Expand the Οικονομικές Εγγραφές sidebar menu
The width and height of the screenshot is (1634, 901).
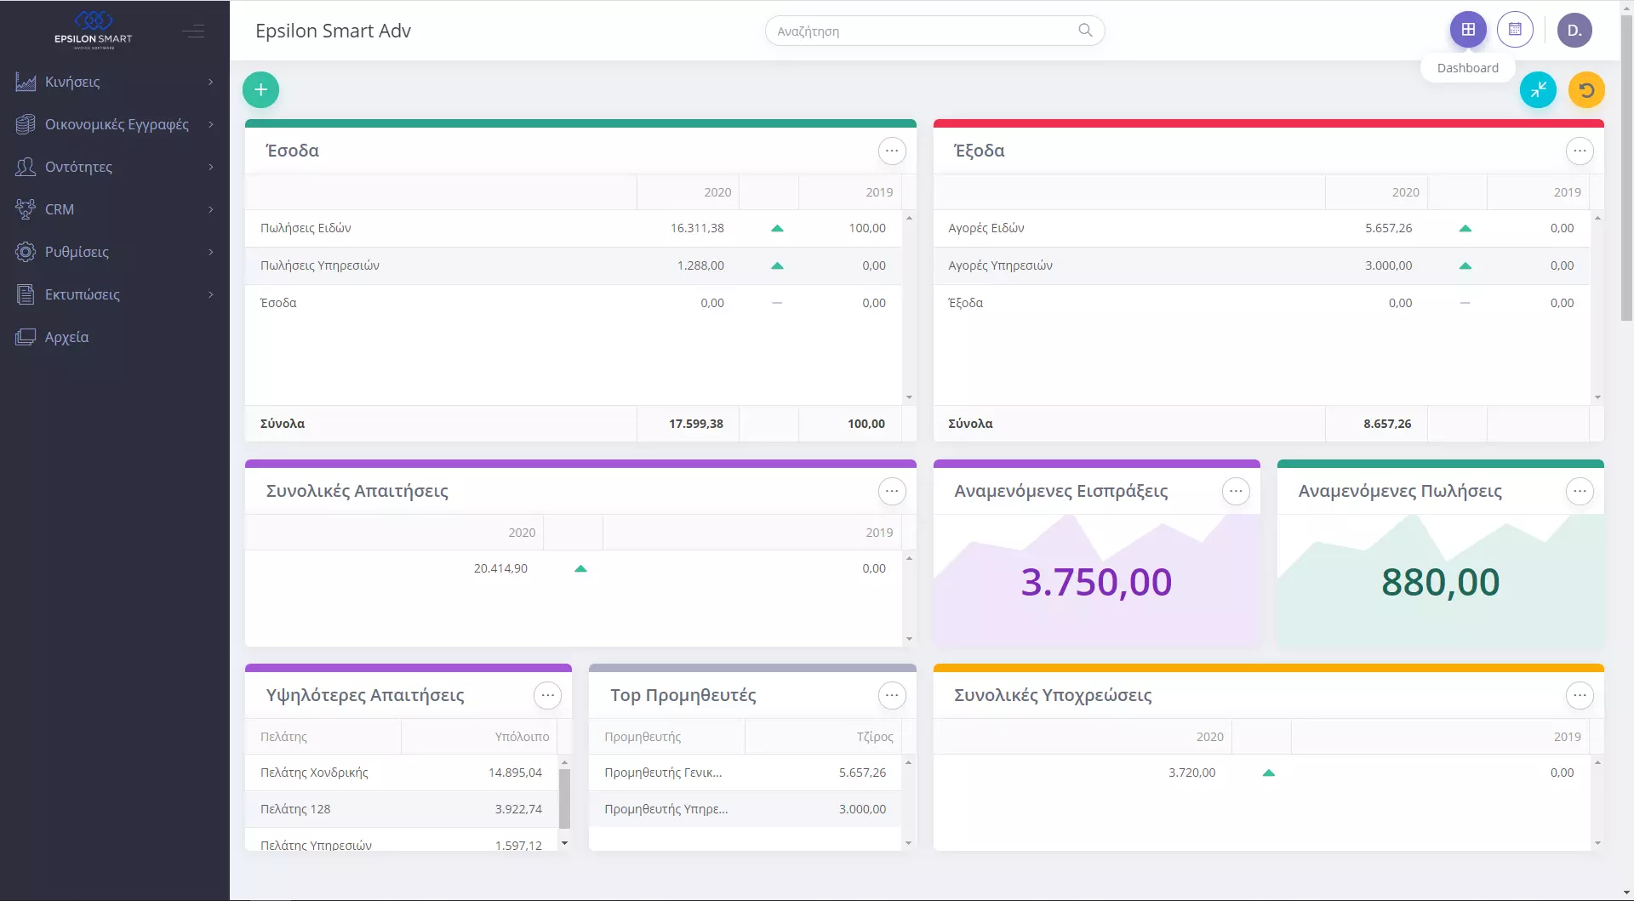115,124
